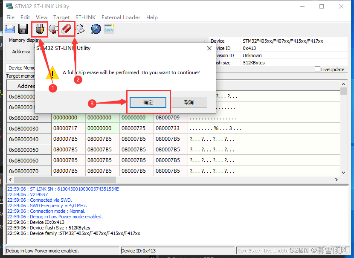This screenshot has width=354, height=258.
Task: Open the View menu
Action: [x=41, y=17]
